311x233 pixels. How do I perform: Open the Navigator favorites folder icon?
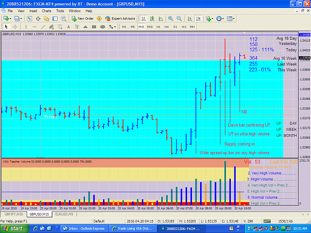click(46, 18)
